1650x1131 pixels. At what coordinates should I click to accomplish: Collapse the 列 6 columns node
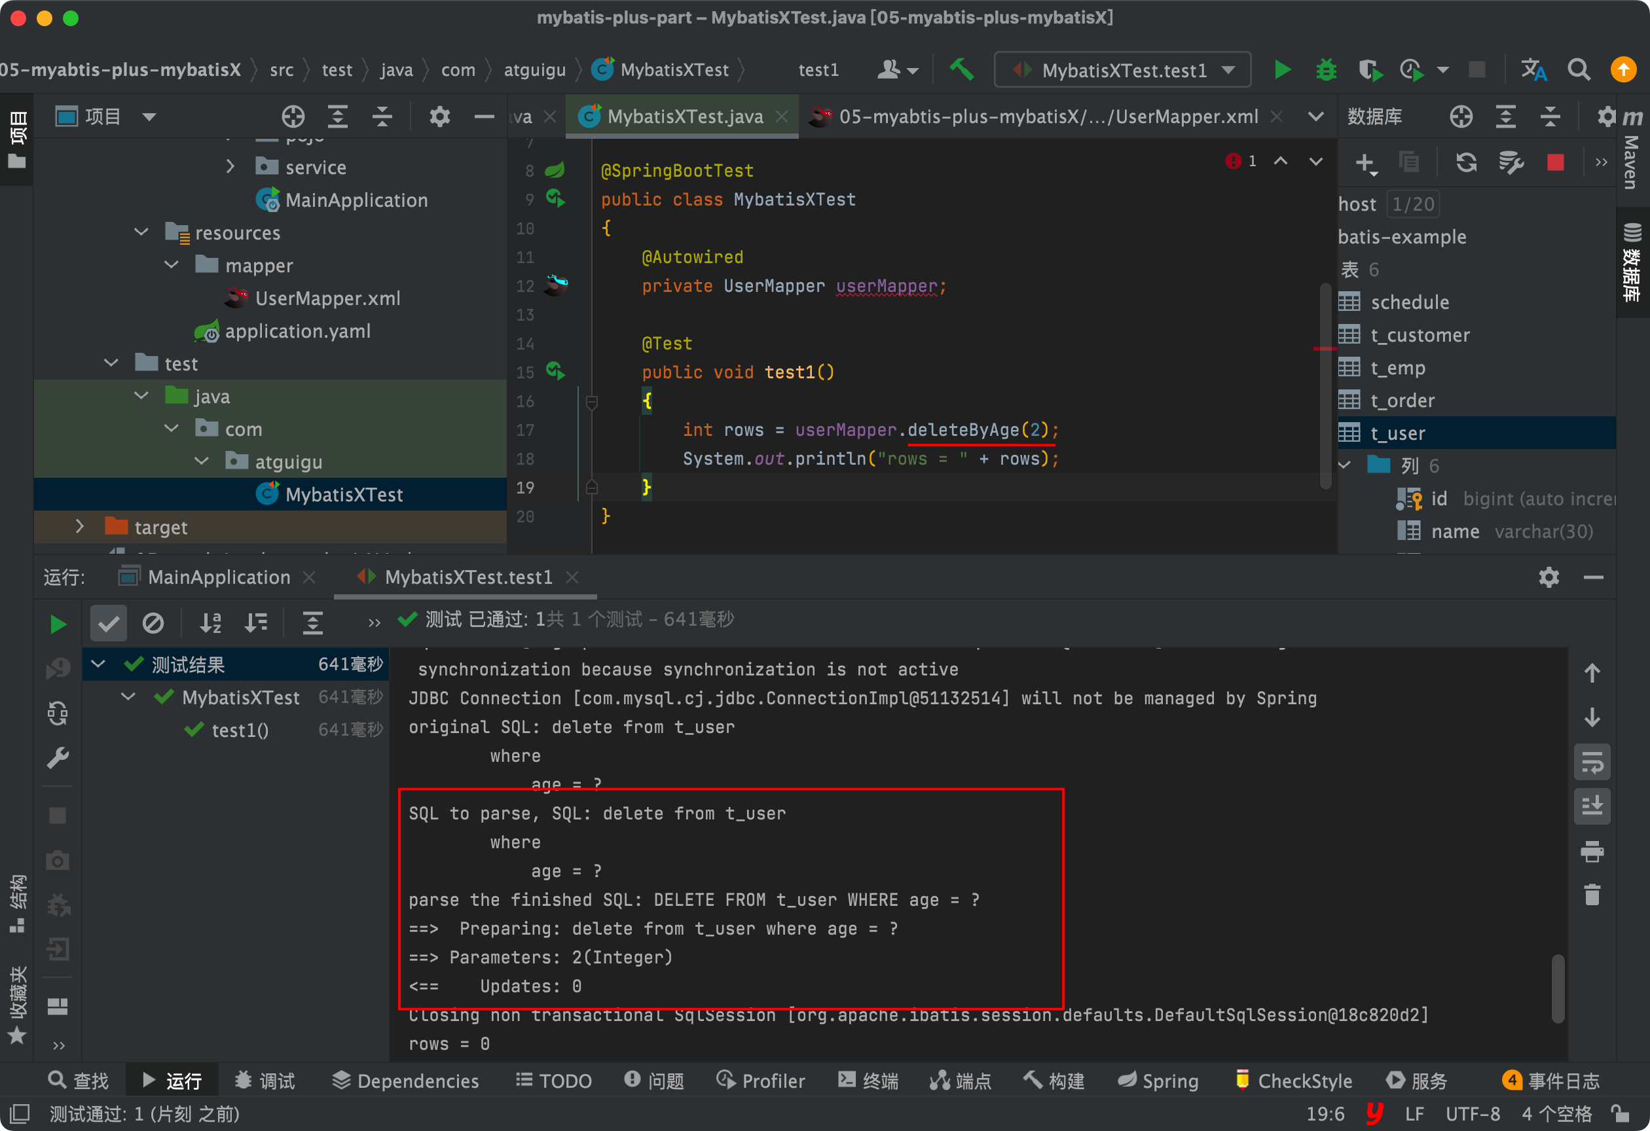point(1345,465)
